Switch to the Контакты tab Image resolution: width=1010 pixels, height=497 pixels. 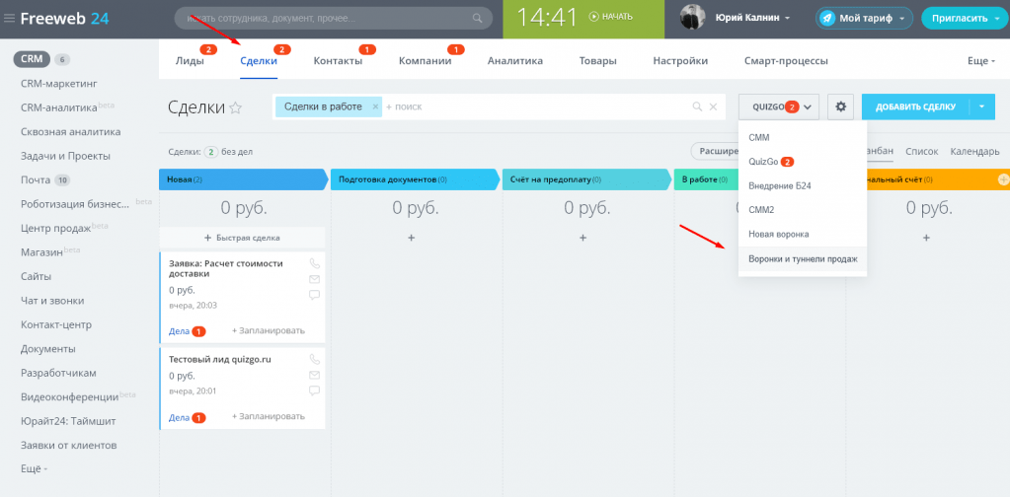338,61
